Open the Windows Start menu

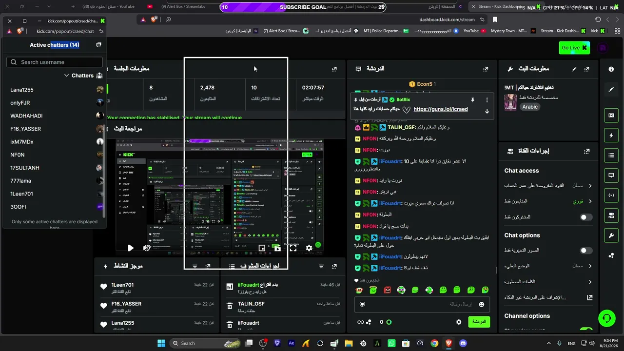pos(161,343)
